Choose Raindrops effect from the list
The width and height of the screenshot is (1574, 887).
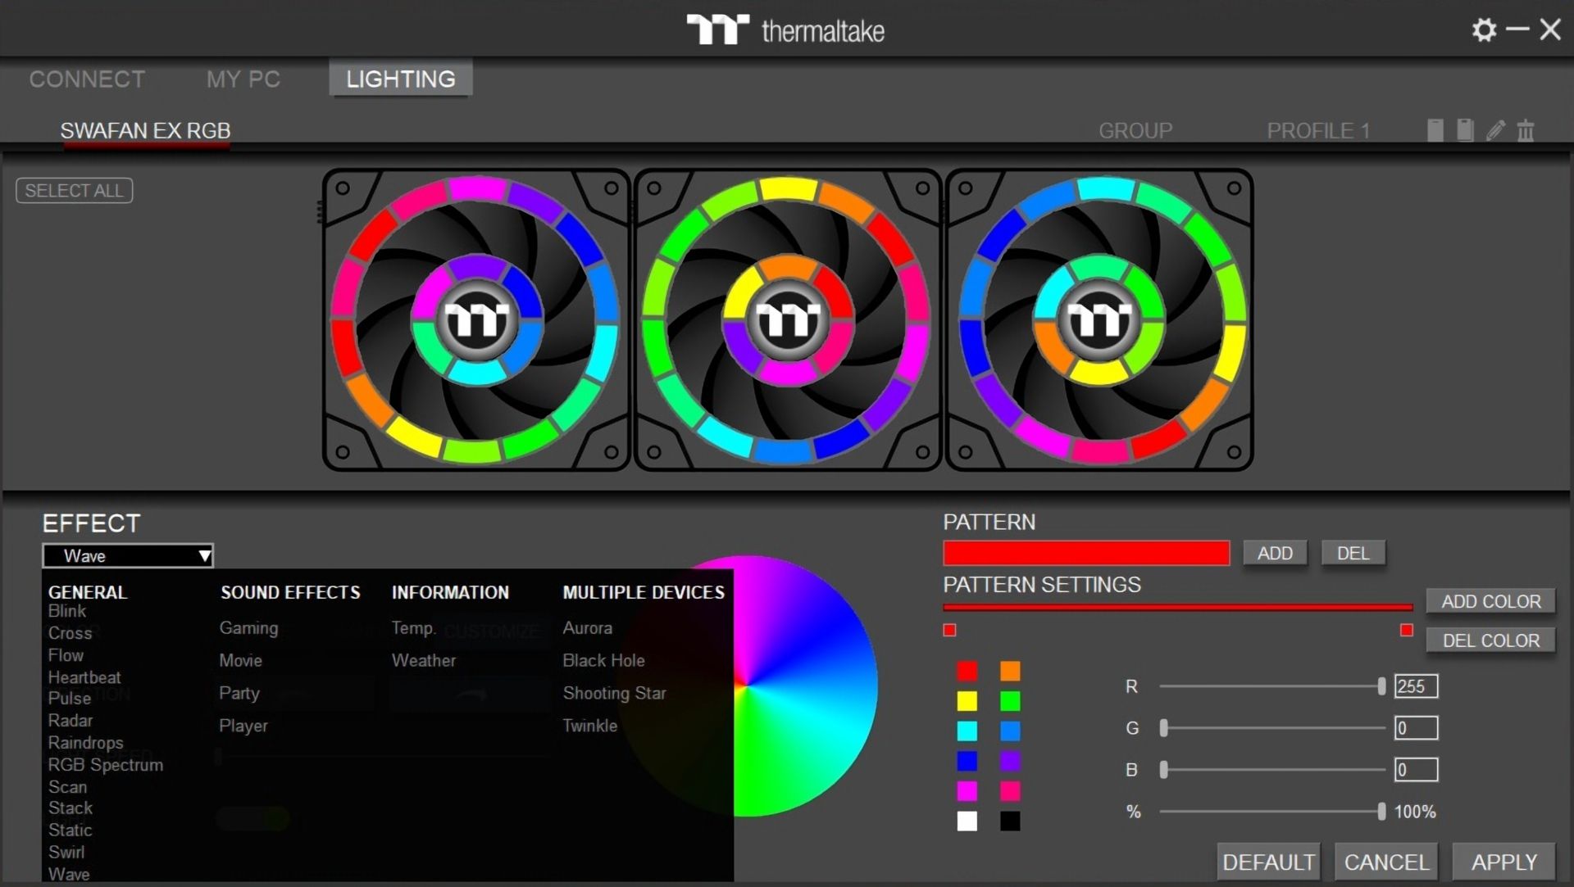point(85,743)
